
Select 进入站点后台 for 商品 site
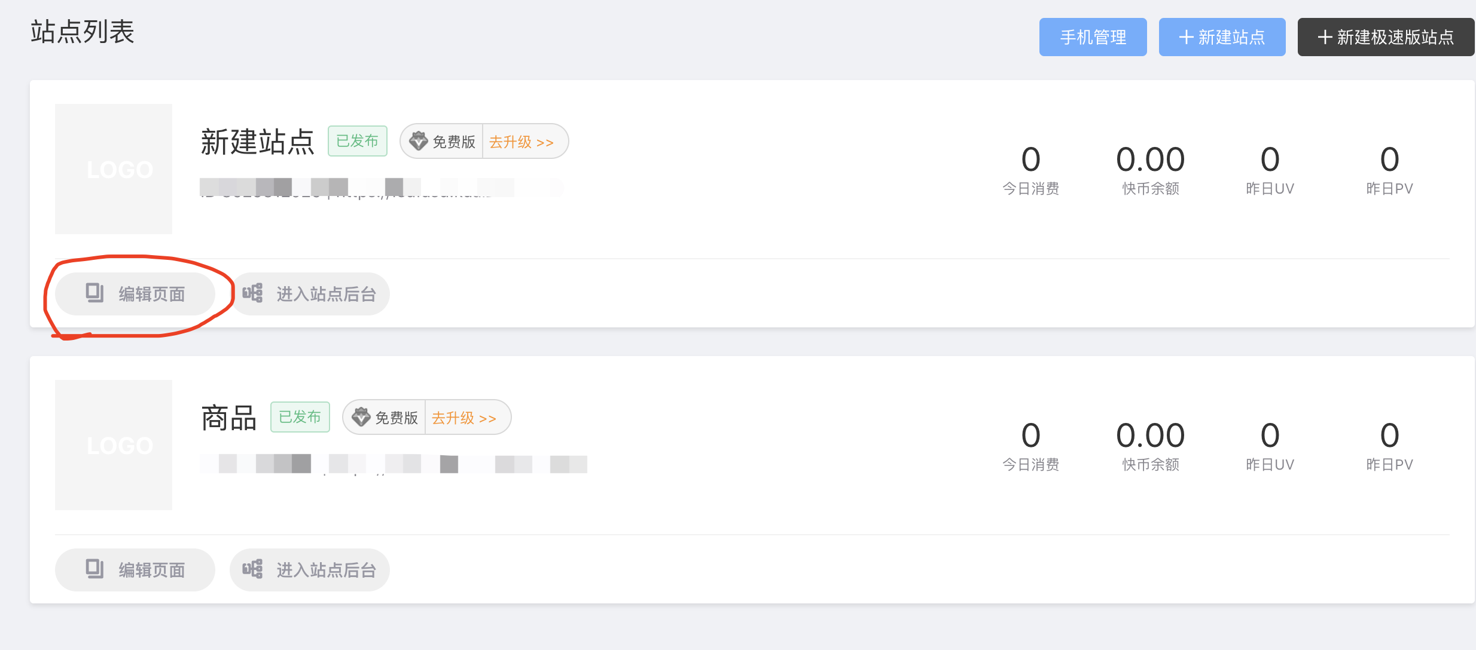tap(310, 569)
